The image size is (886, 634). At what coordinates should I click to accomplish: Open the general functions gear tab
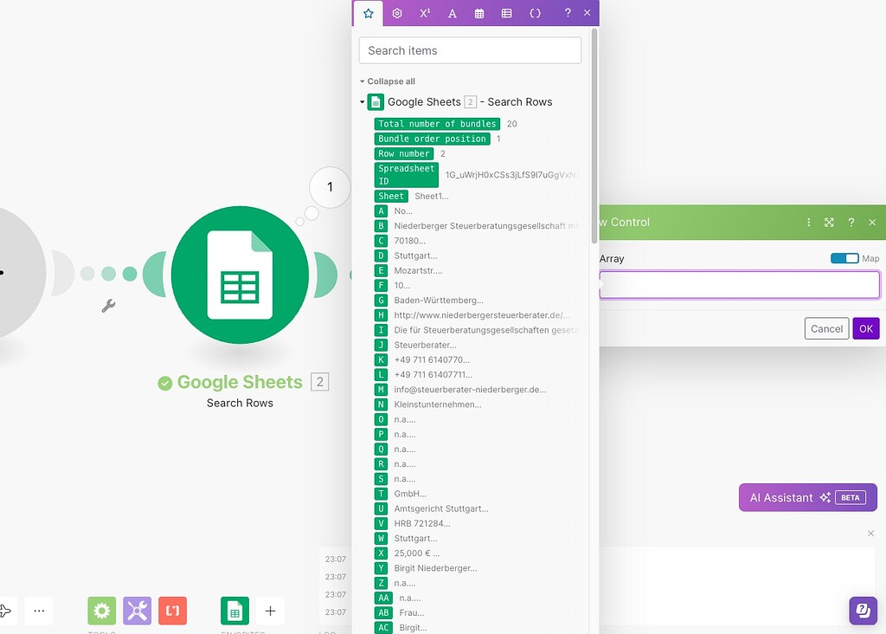coord(396,13)
